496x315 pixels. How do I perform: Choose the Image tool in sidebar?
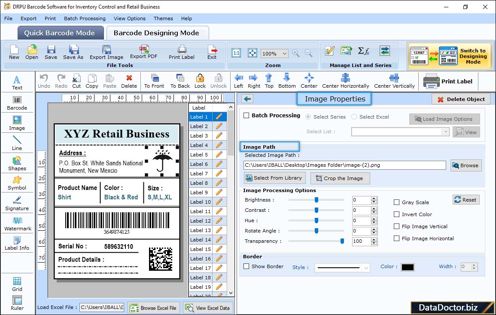(17, 123)
